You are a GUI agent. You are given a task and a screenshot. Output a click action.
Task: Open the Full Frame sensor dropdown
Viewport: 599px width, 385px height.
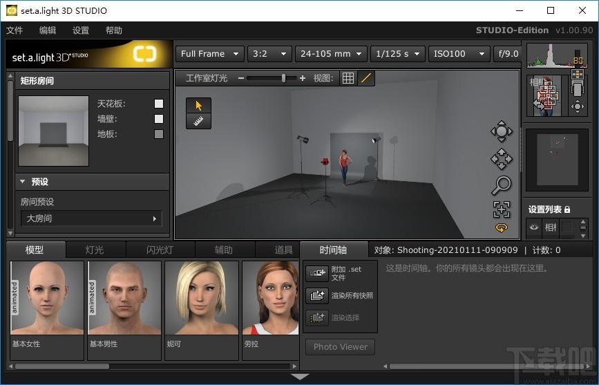210,54
